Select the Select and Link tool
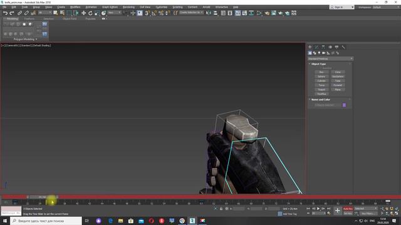This screenshot has height=225, width=401. click(19, 12)
